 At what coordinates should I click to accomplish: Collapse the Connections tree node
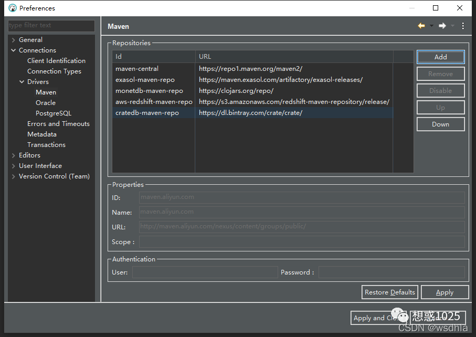click(x=13, y=50)
